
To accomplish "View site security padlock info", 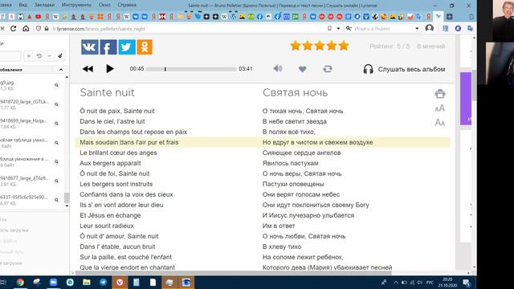I will [47, 29].
